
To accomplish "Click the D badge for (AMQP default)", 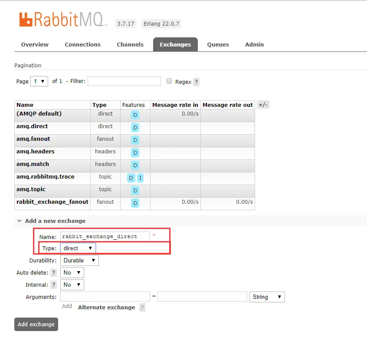I will tap(135, 115).
